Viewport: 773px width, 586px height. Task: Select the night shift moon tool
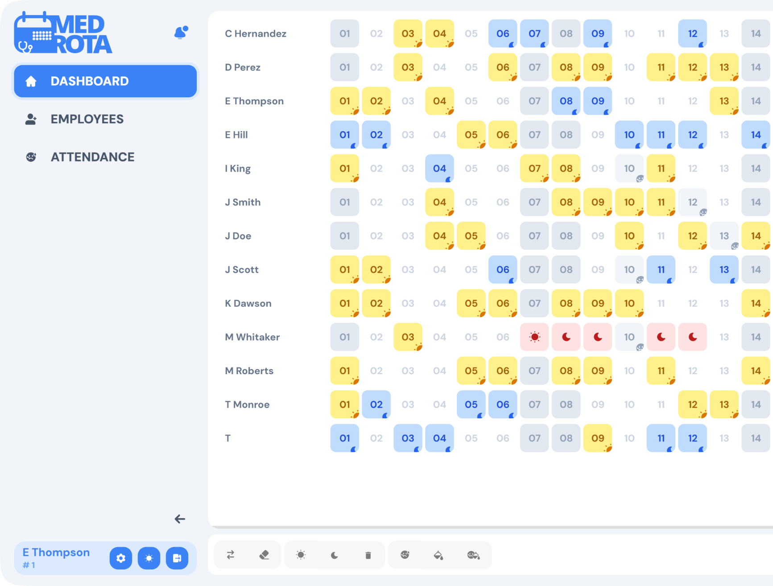pyautogui.click(x=334, y=555)
